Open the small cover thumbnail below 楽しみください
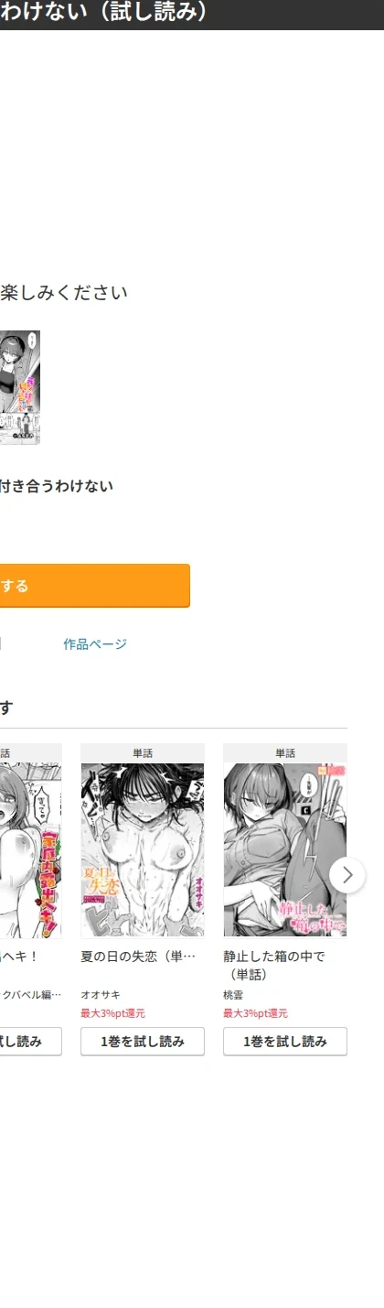Image resolution: width=384 pixels, height=1308 pixels. coord(20,388)
